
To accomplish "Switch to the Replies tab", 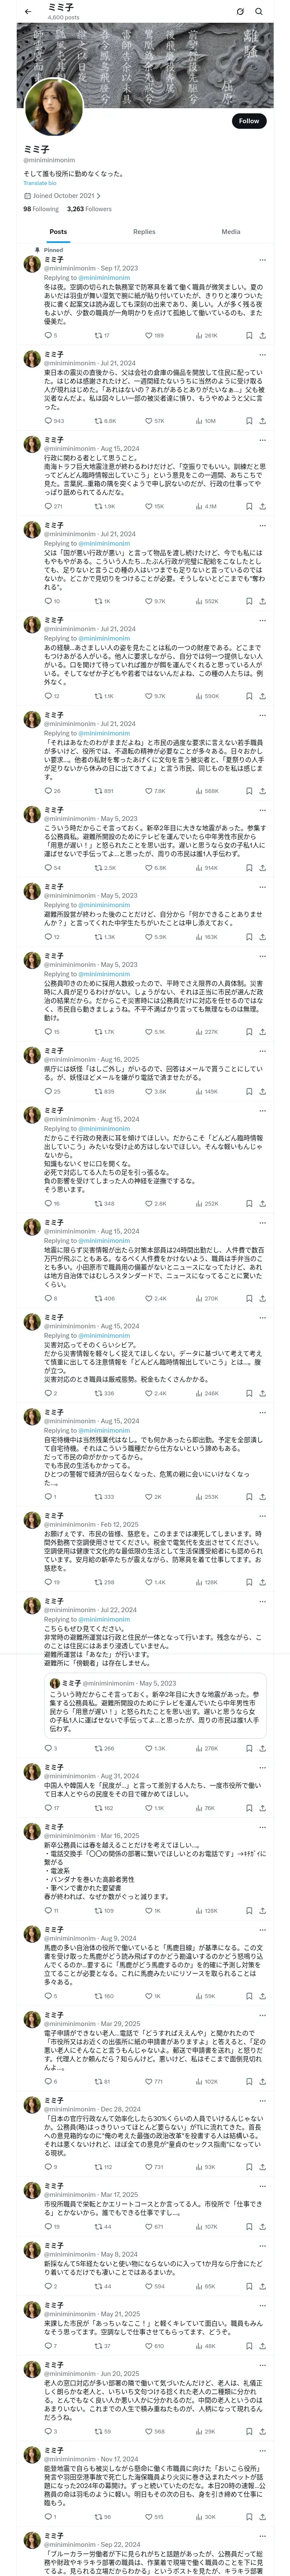I will [144, 231].
